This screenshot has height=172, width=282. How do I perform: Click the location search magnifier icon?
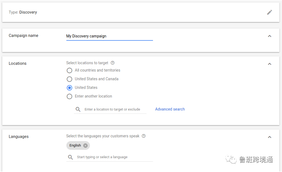[78, 109]
